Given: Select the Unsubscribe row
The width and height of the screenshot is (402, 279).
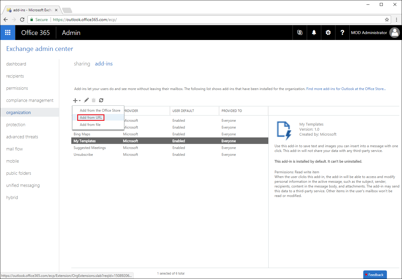Looking at the screenshot, I should click(170, 155).
